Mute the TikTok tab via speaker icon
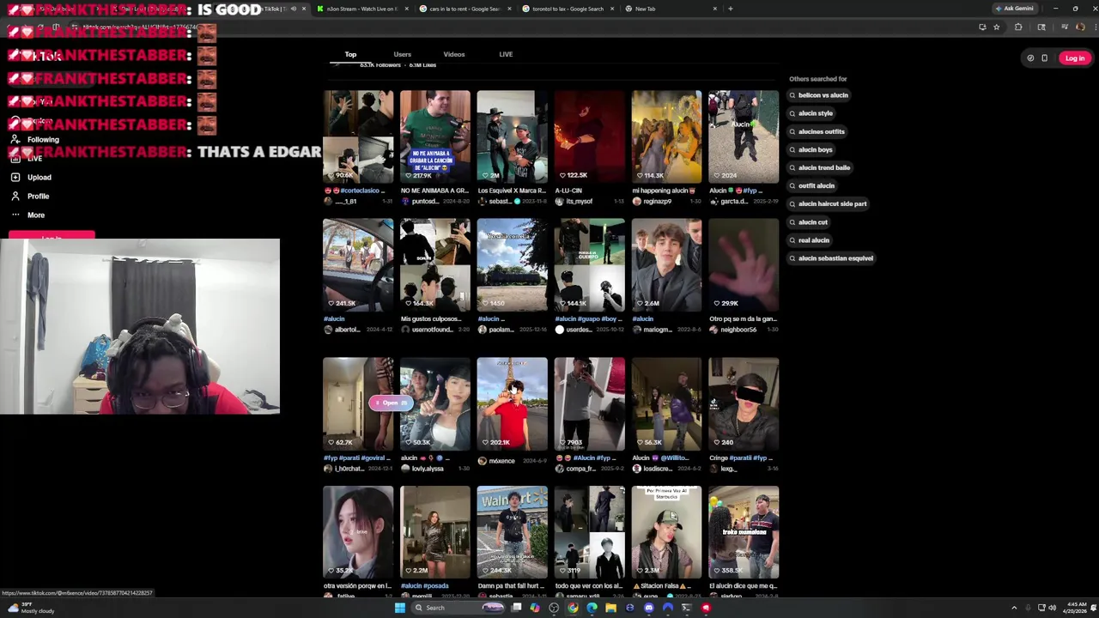The width and height of the screenshot is (1099, 618). click(293, 9)
